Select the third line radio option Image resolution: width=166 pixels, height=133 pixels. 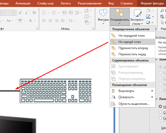click(x=160, y=118)
